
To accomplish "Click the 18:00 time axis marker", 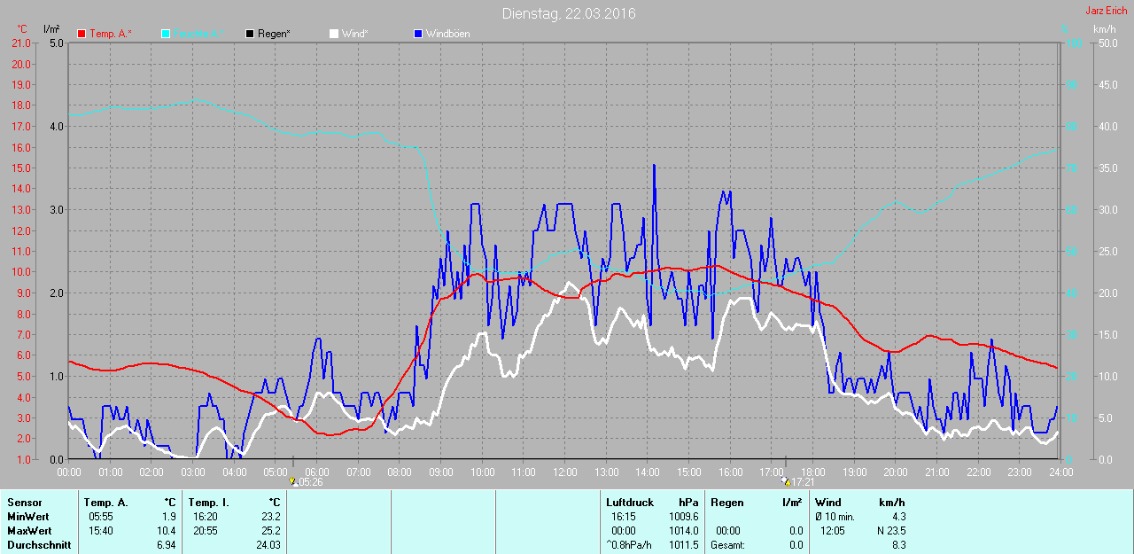I will pos(812,472).
